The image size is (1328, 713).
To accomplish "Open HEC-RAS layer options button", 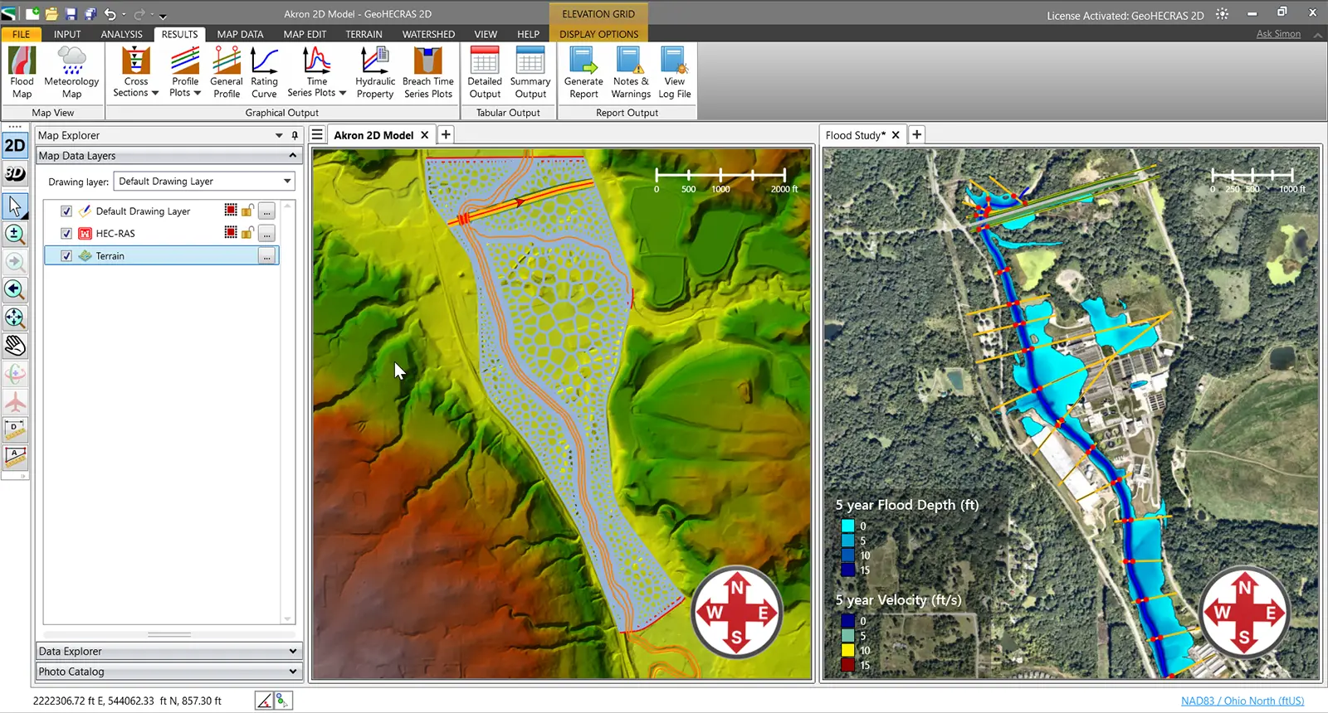I will pos(266,234).
